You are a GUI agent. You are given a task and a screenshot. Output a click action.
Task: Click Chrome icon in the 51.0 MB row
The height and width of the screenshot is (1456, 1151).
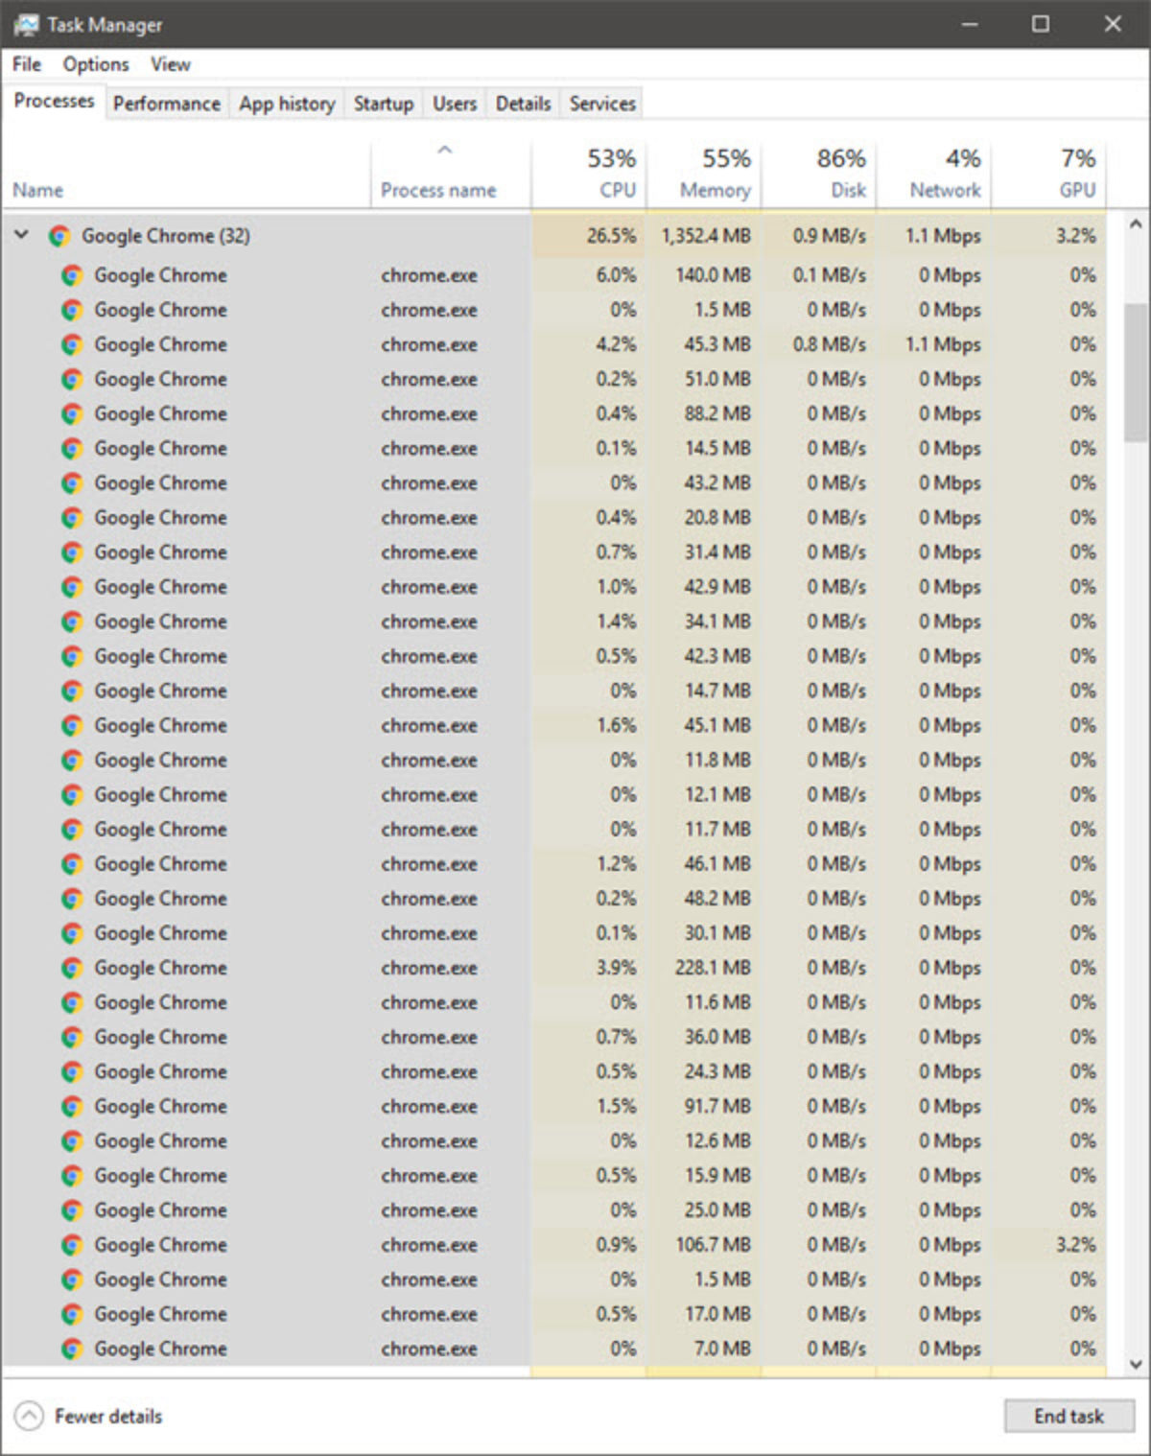pyautogui.click(x=72, y=380)
